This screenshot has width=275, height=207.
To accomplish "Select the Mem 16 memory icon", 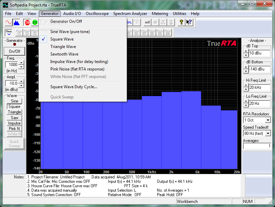I will (136, 33).
